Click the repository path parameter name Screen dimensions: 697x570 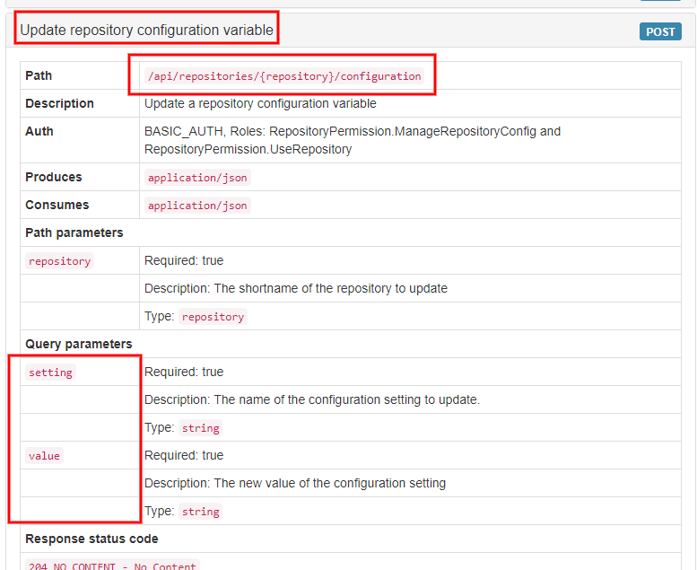59,261
